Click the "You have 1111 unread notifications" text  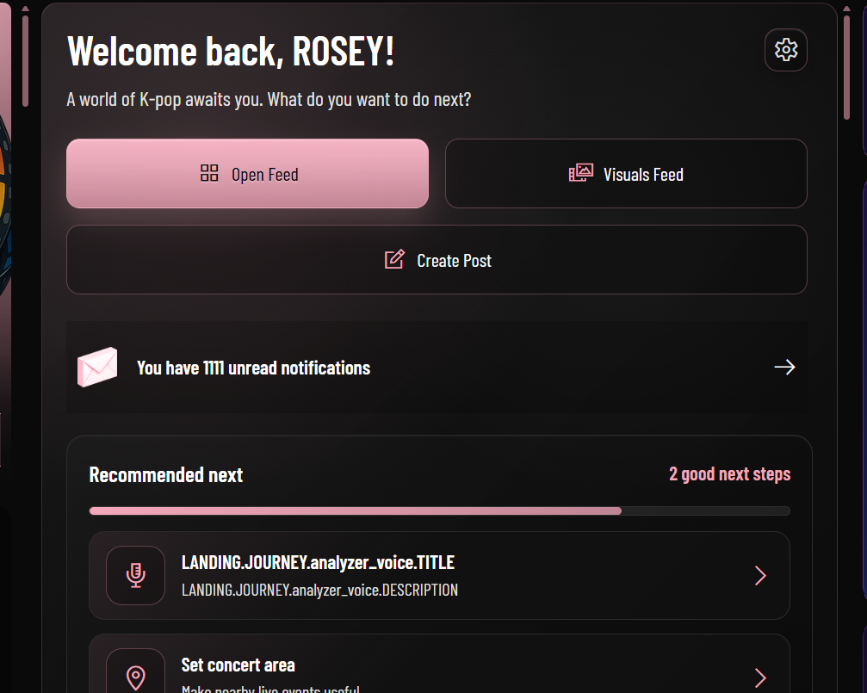(253, 368)
